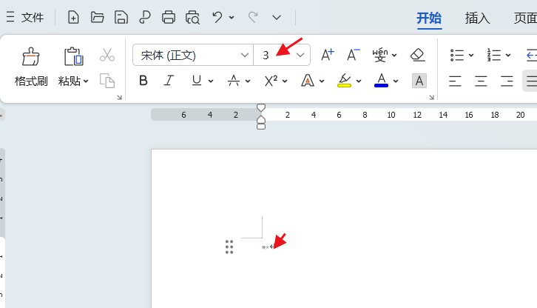The image size is (537, 308).
Task: Click the paragraph drag handle dots
Action: 229,247
